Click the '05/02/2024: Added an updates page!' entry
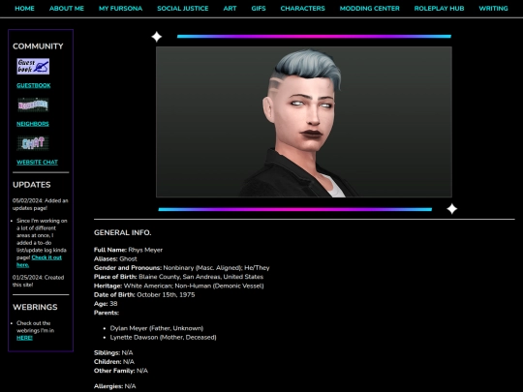The width and height of the screenshot is (523, 392). click(40, 204)
